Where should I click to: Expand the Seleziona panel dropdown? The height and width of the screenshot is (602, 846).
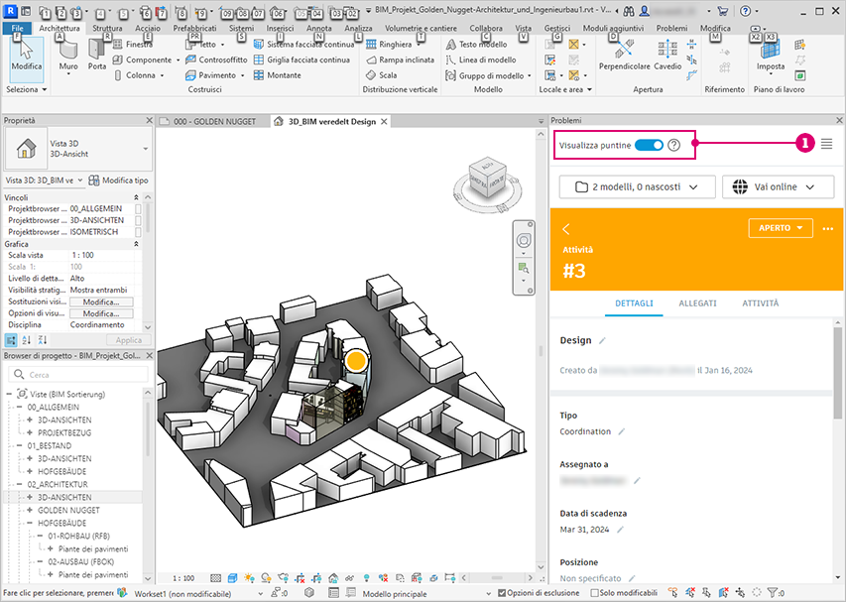[x=27, y=89]
